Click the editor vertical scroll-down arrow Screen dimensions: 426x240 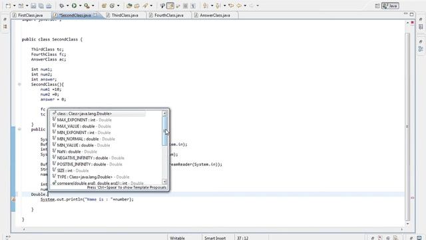(407, 224)
